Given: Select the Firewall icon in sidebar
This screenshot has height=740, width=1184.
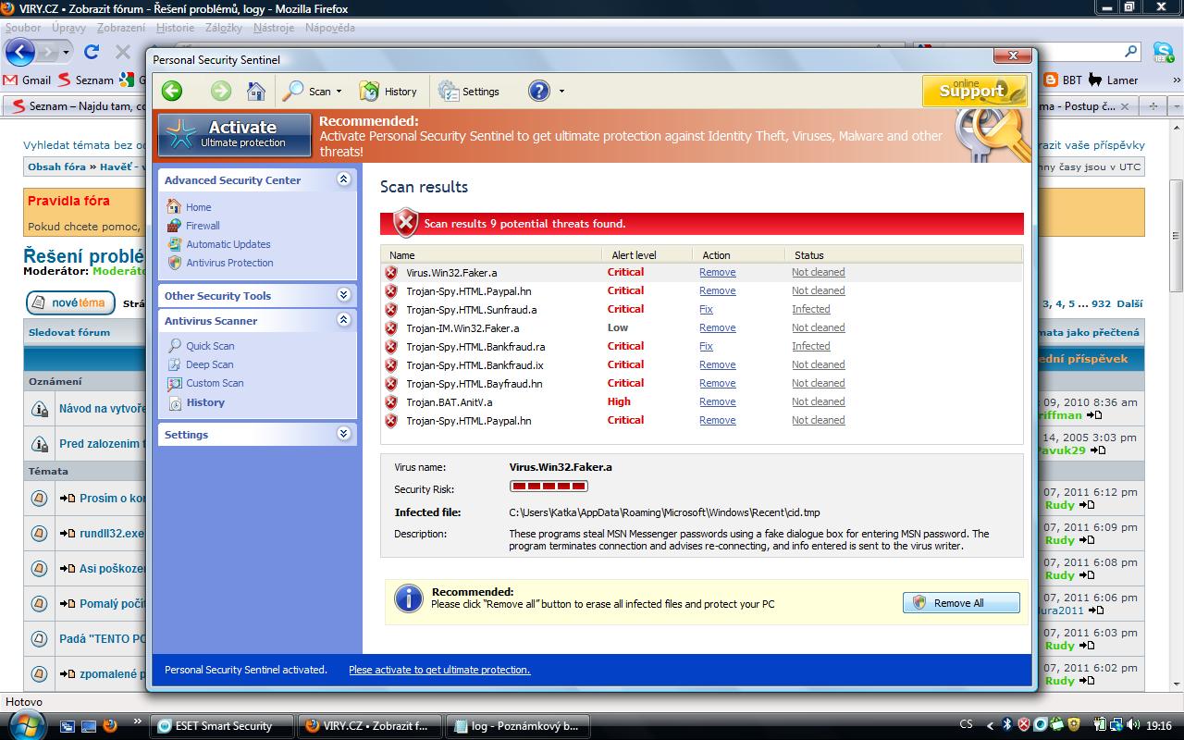Looking at the screenshot, I should [x=174, y=226].
